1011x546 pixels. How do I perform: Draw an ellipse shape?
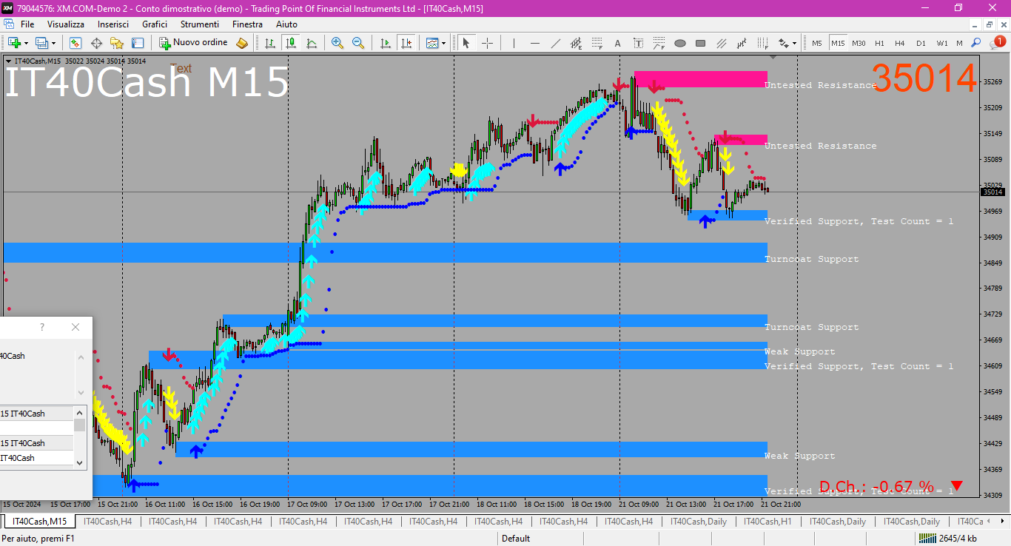point(680,43)
